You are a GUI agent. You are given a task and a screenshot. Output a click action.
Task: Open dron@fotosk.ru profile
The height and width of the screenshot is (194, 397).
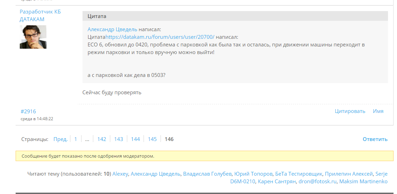318,181
